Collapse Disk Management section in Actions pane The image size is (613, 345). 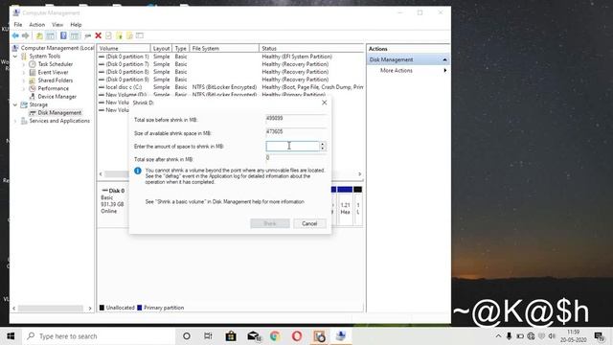(444, 59)
